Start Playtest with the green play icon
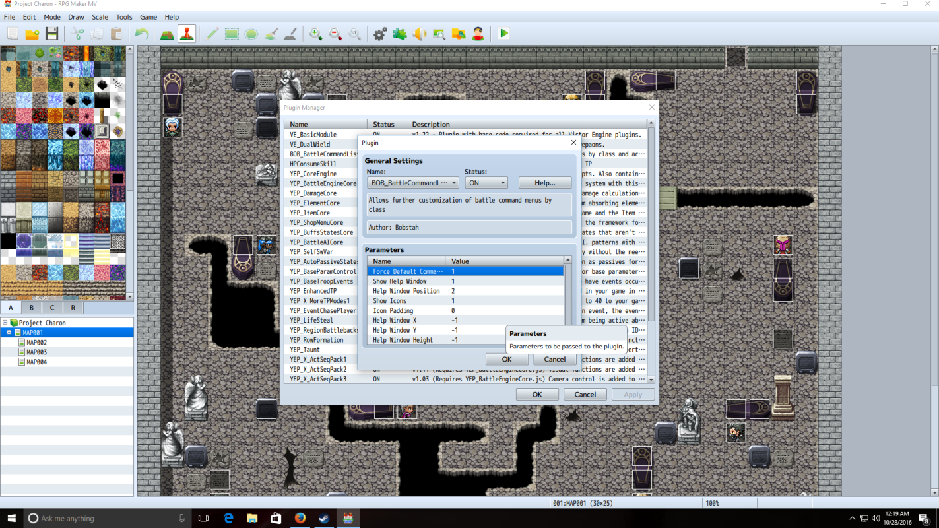939x528 pixels. click(x=504, y=34)
